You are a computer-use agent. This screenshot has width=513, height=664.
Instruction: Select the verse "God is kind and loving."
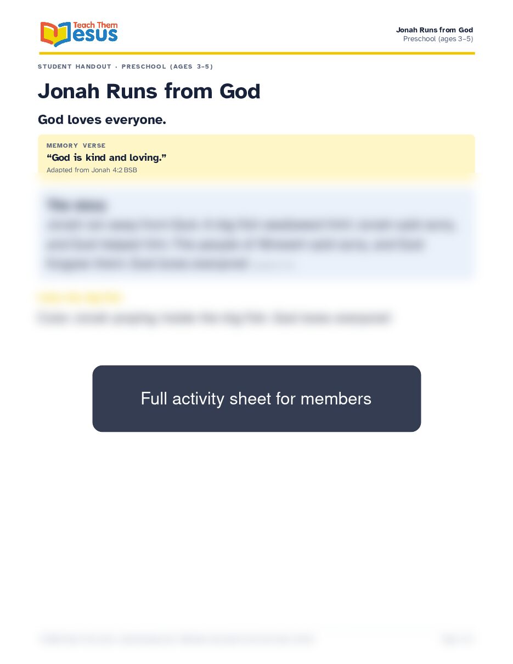[x=106, y=157]
